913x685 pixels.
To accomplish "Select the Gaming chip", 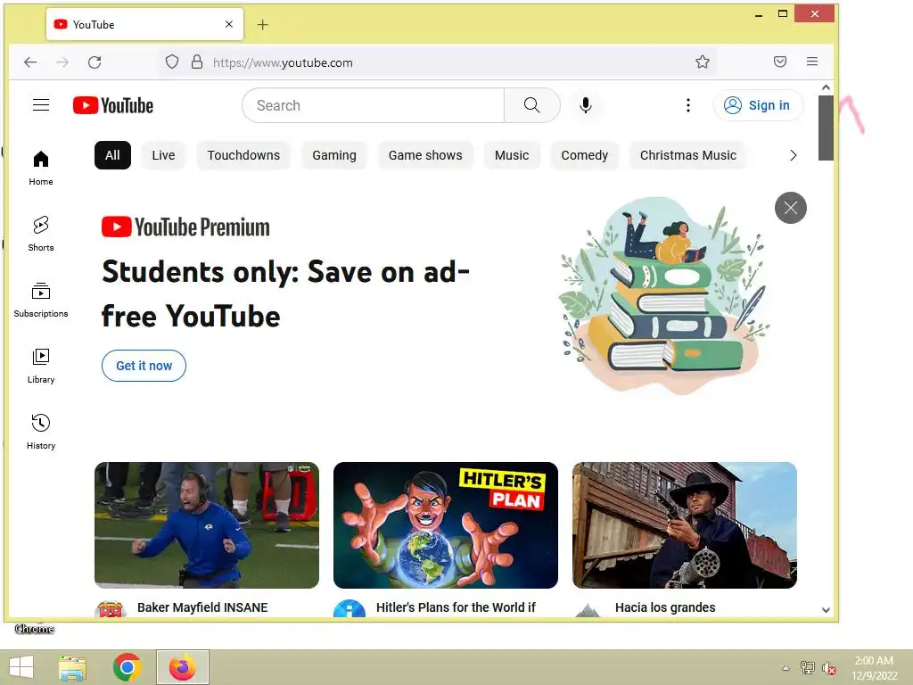I will (334, 155).
